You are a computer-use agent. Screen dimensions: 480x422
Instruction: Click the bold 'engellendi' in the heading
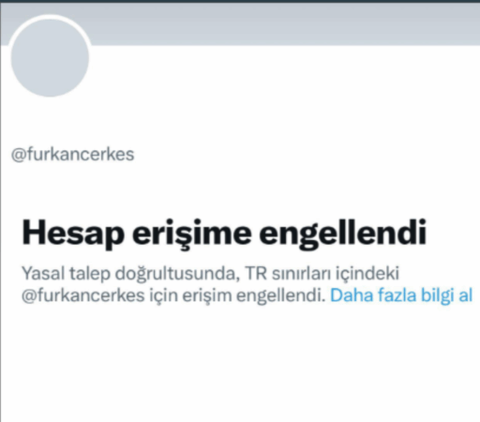343,234
